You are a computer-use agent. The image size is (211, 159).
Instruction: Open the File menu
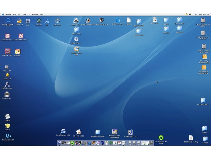pos(14,14)
